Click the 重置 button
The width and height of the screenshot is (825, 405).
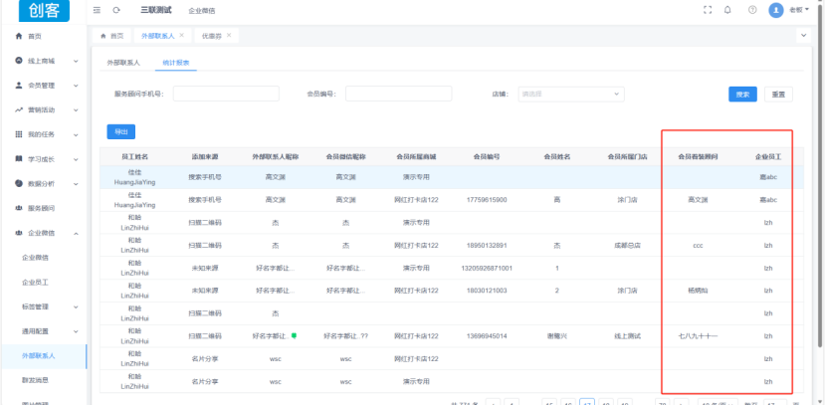click(x=777, y=94)
